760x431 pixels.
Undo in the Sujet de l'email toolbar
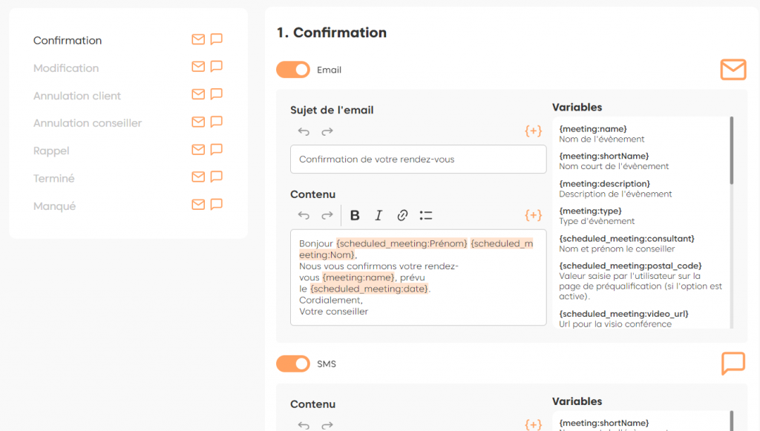click(304, 131)
